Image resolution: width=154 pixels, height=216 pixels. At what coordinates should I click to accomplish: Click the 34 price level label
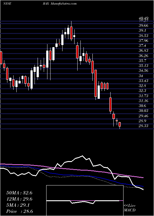141,76
